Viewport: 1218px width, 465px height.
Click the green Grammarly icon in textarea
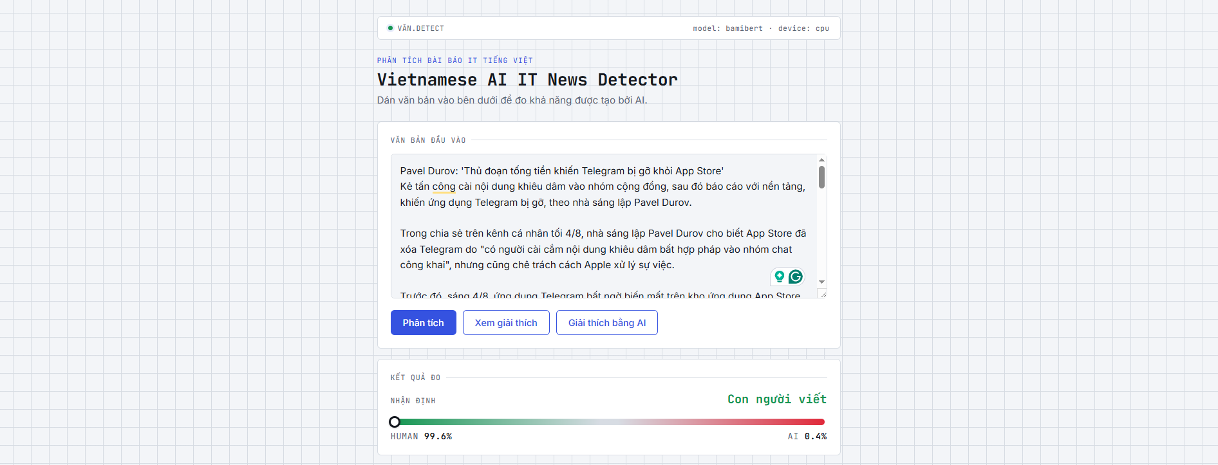pyautogui.click(x=796, y=277)
